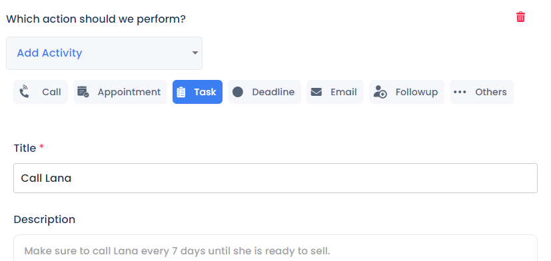The width and height of the screenshot is (551, 261).
Task: Click the three-dots icon on the Others button
Action: point(460,92)
